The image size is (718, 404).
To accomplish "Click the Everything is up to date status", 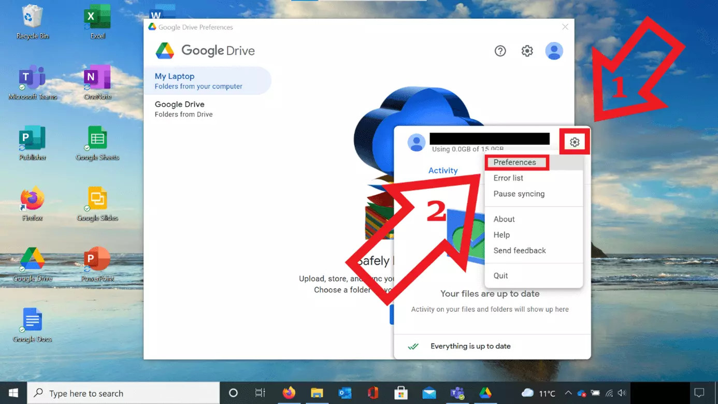I will [x=470, y=346].
